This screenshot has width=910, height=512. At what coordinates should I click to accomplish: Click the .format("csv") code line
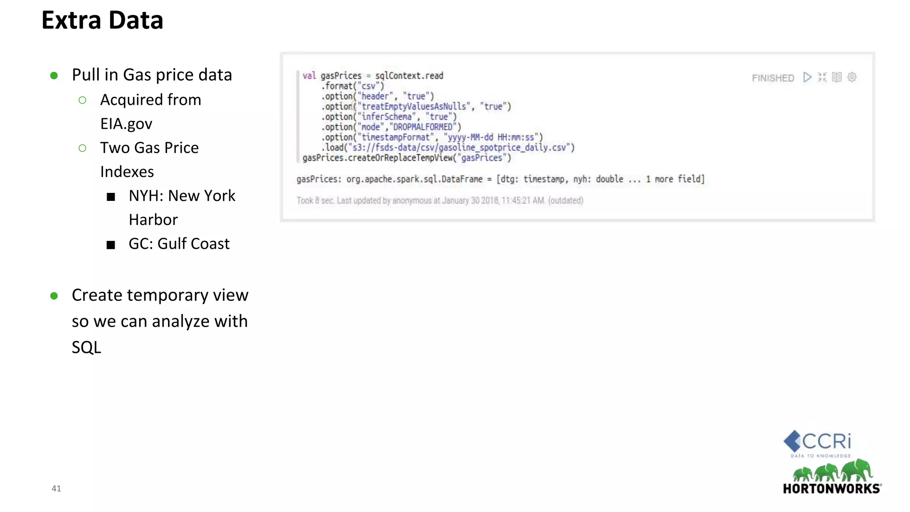353,86
